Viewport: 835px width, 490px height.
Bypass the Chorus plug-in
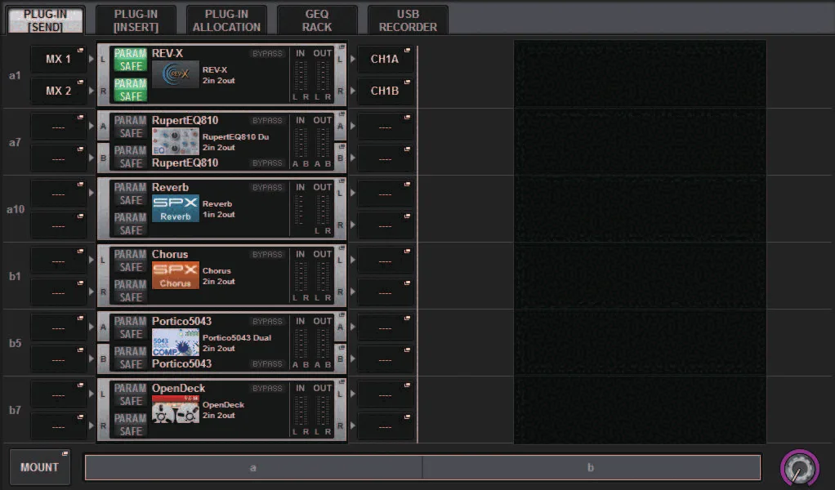click(x=267, y=255)
